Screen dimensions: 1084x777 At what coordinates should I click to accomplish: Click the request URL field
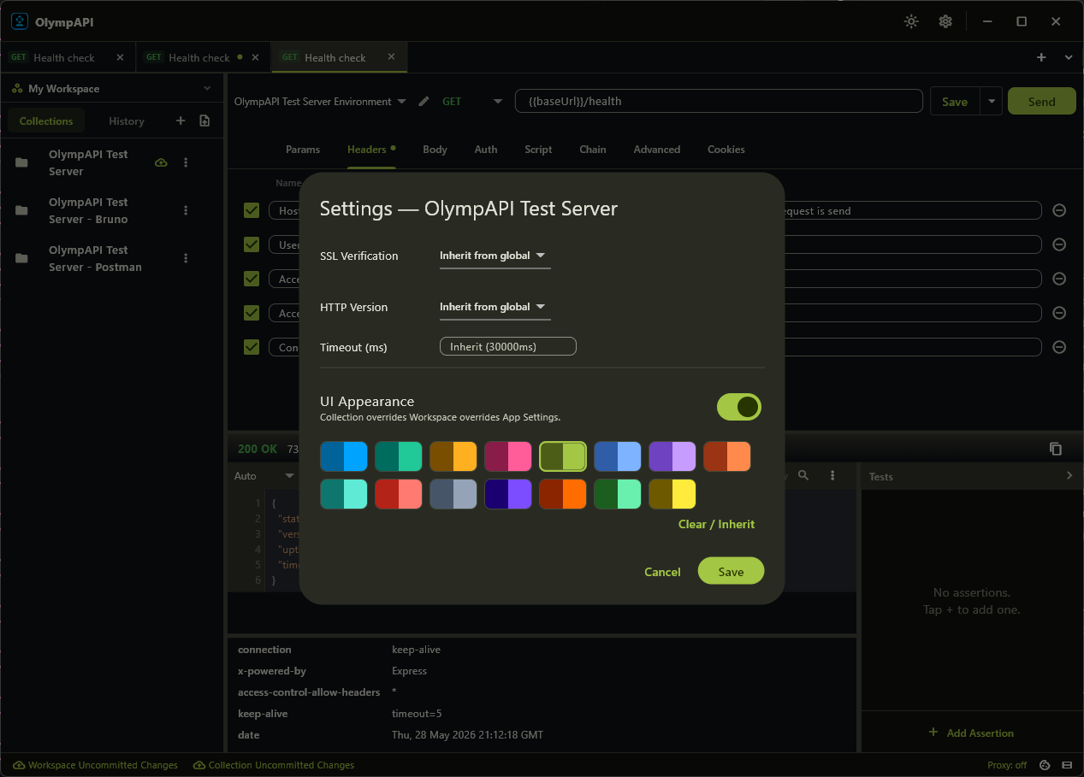[x=719, y=102]
